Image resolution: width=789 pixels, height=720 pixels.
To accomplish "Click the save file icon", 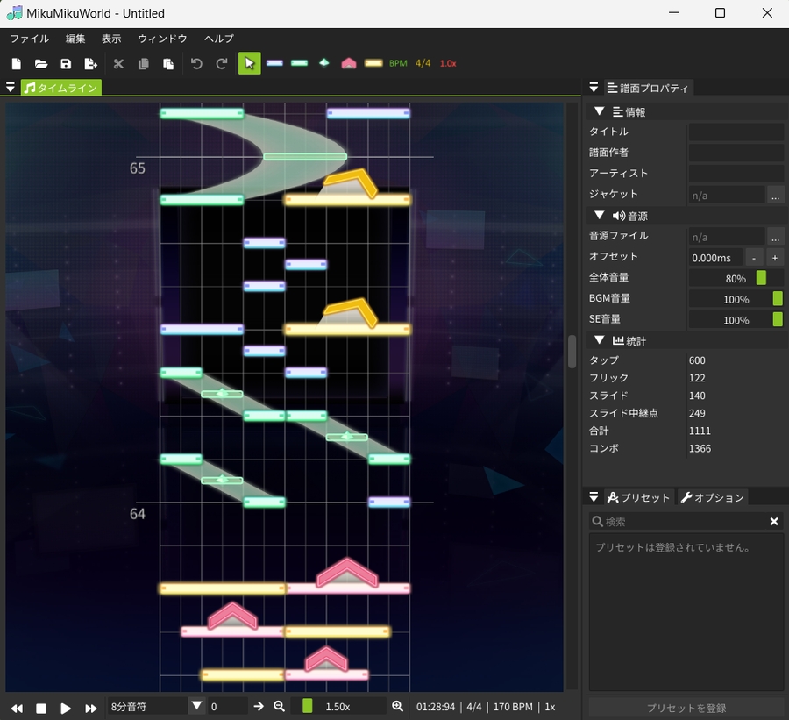I will 66,63.
